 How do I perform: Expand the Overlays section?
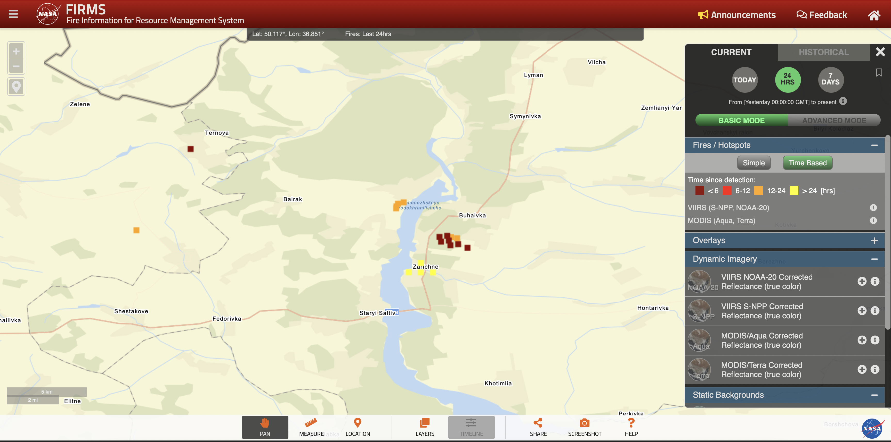(x=874, y=240)
